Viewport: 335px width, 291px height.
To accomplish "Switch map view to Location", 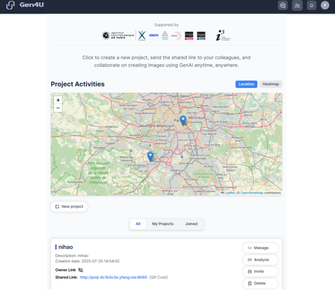I will click(x=247, y=84).
